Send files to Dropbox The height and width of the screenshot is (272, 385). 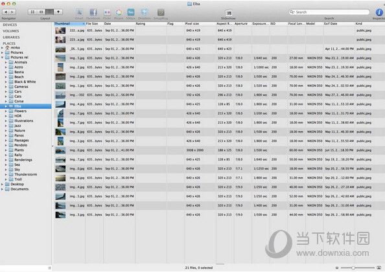(145, 12)
